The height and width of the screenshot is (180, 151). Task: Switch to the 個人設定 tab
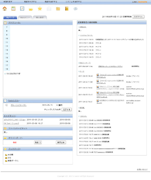40,18
